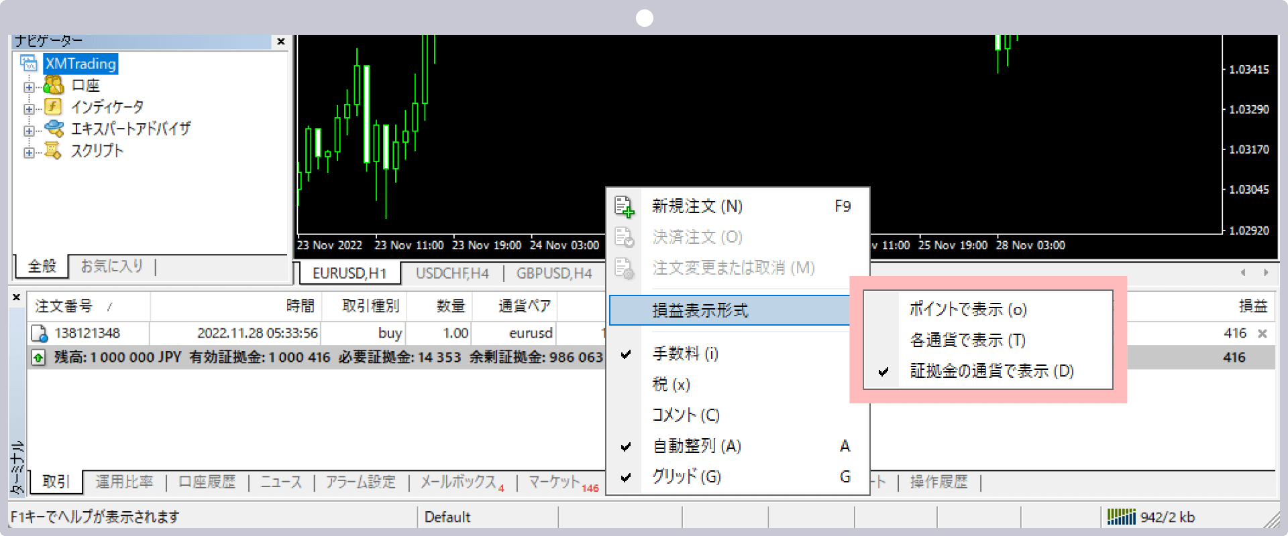The height and width of the screenshot is (536, 1288).
Task: Toggle 自動整列 (A) auto arrange
Action: pos(738,446)
